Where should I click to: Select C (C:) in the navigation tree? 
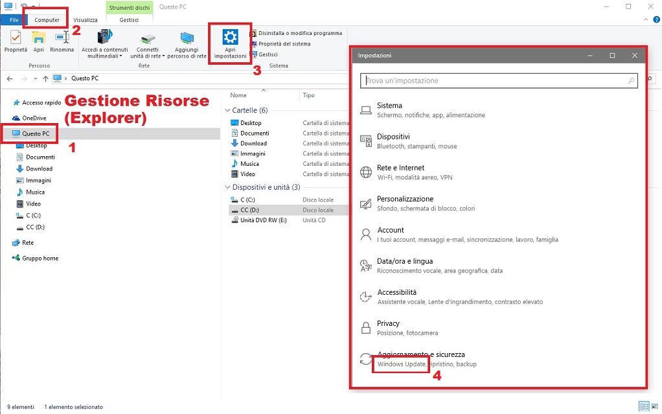click(x=29, y=216)
